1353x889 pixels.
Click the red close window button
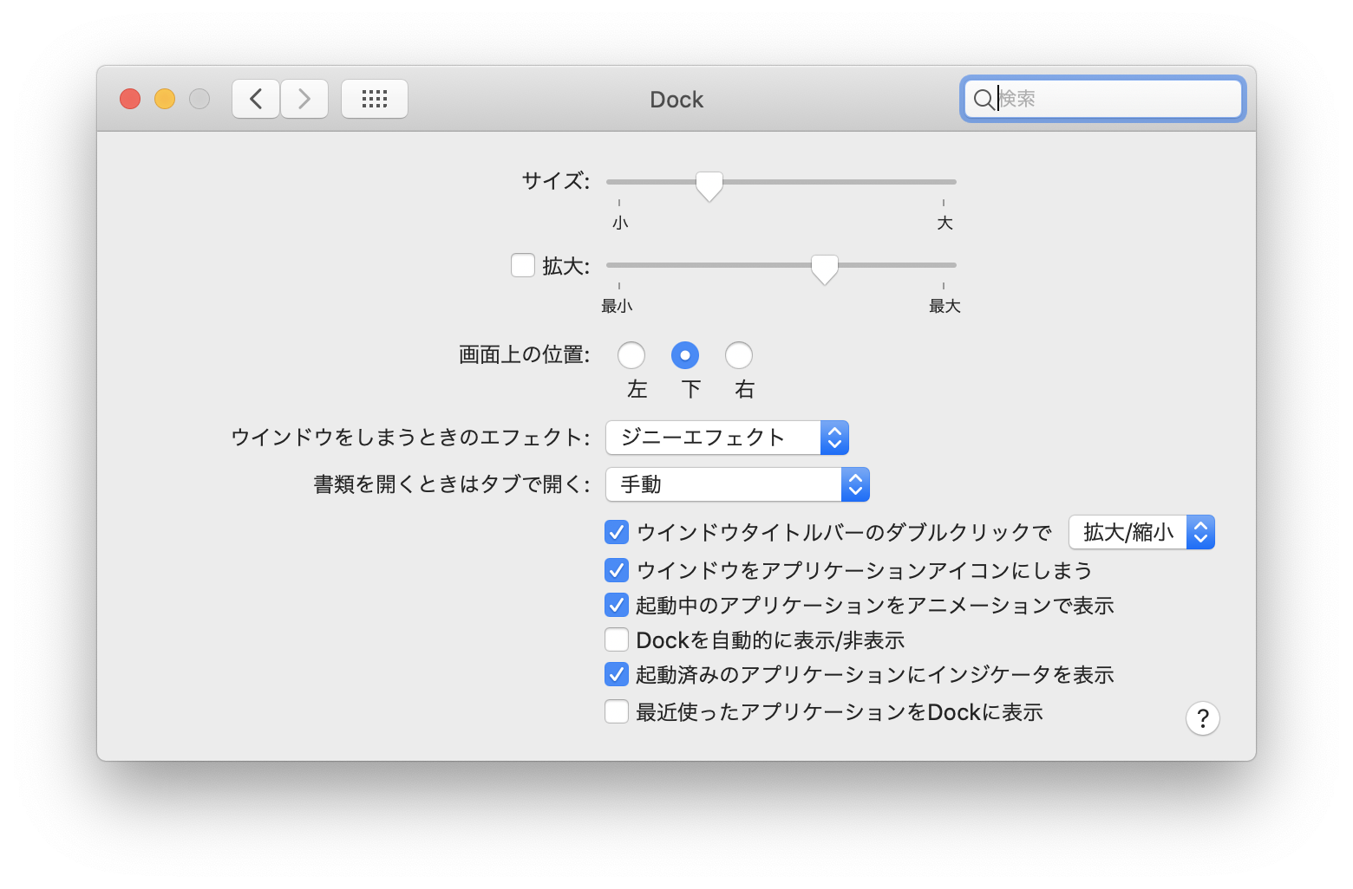(x=130, y=99)
